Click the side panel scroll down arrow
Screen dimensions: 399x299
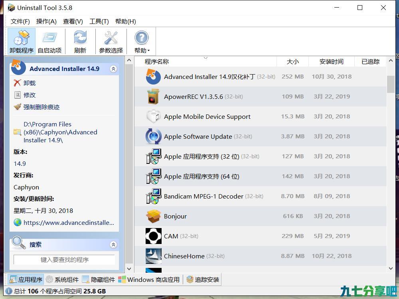tap(129, 268)
